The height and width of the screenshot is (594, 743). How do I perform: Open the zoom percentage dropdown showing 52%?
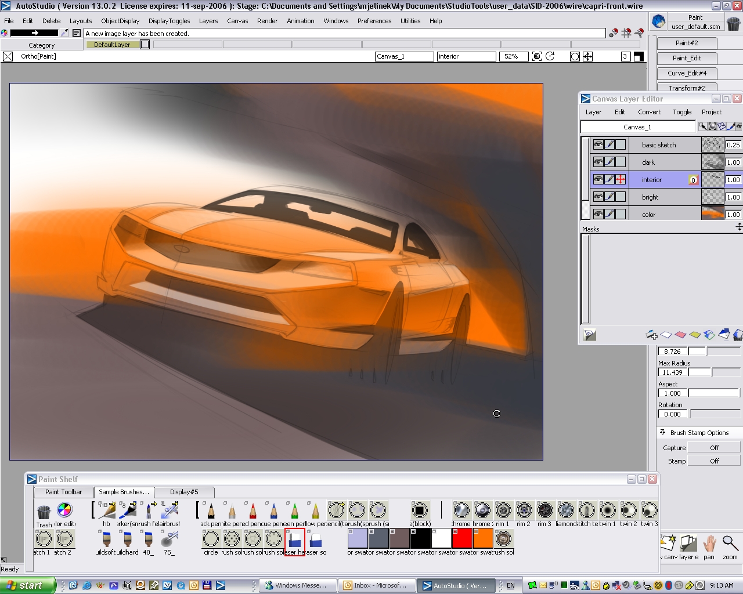(x=514, y=56)
